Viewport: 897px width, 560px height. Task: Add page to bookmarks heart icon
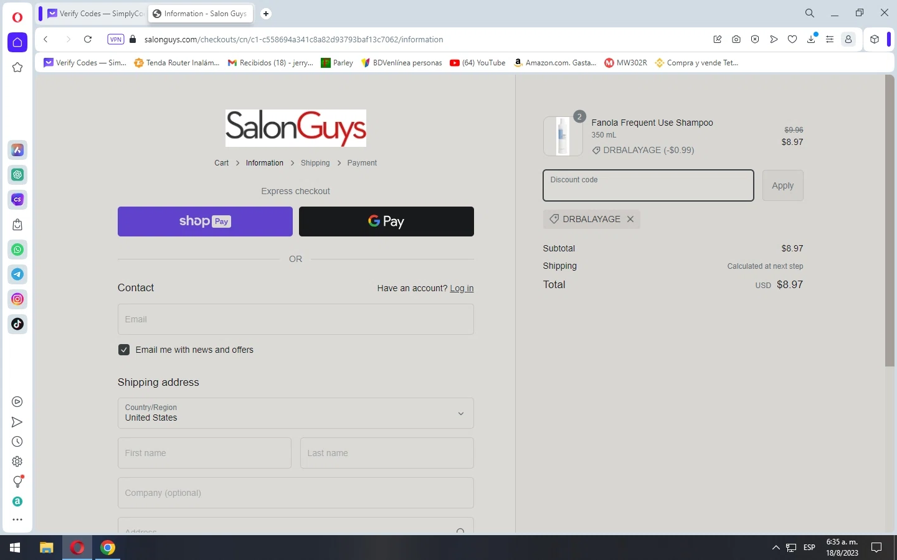coord(792,39)
